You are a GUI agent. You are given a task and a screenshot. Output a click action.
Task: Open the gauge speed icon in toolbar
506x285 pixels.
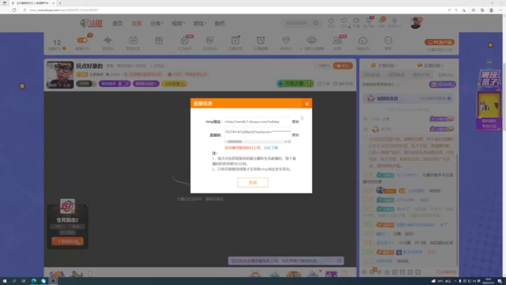click(x=362, y=41)
